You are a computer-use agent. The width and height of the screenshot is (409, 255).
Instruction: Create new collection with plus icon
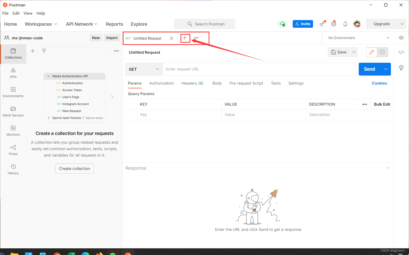pos(33,51)
